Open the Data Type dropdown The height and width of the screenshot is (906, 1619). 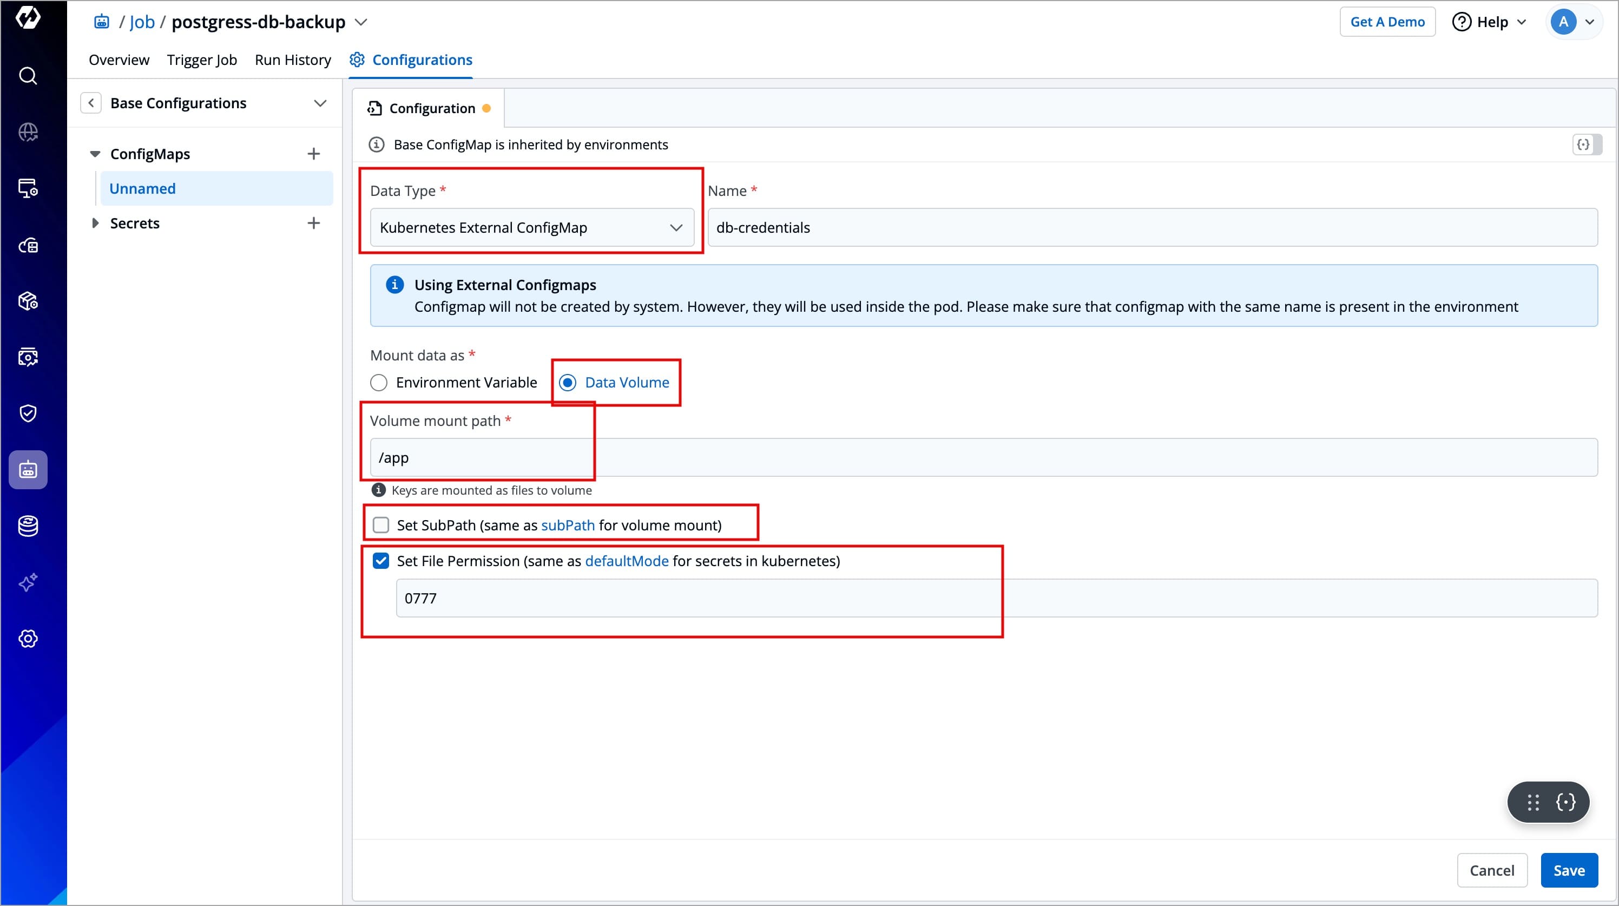pos(532,228)
